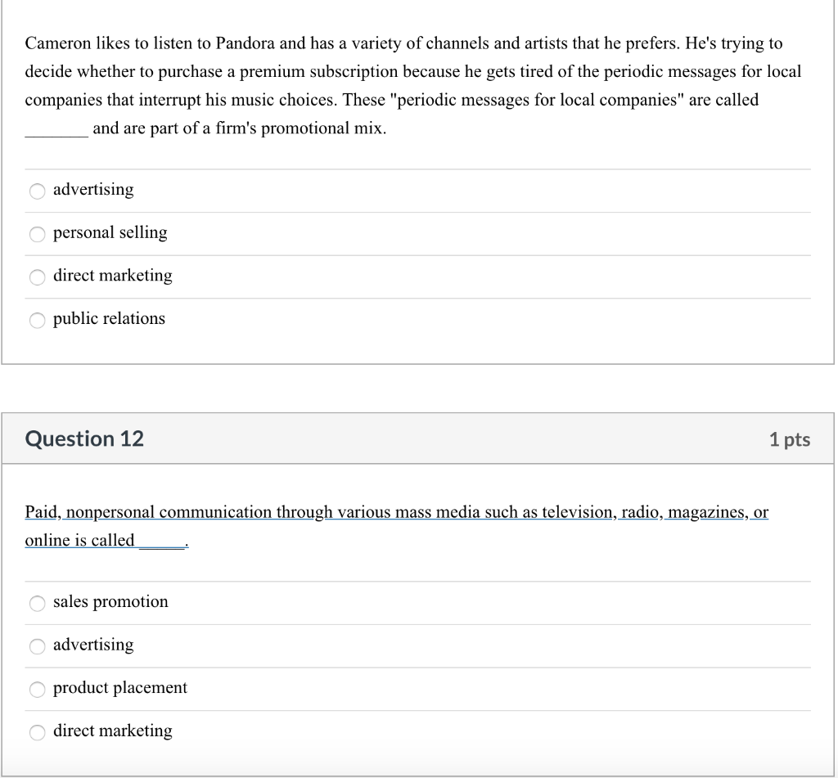Click the personal selling answer label text

point(110,232)
